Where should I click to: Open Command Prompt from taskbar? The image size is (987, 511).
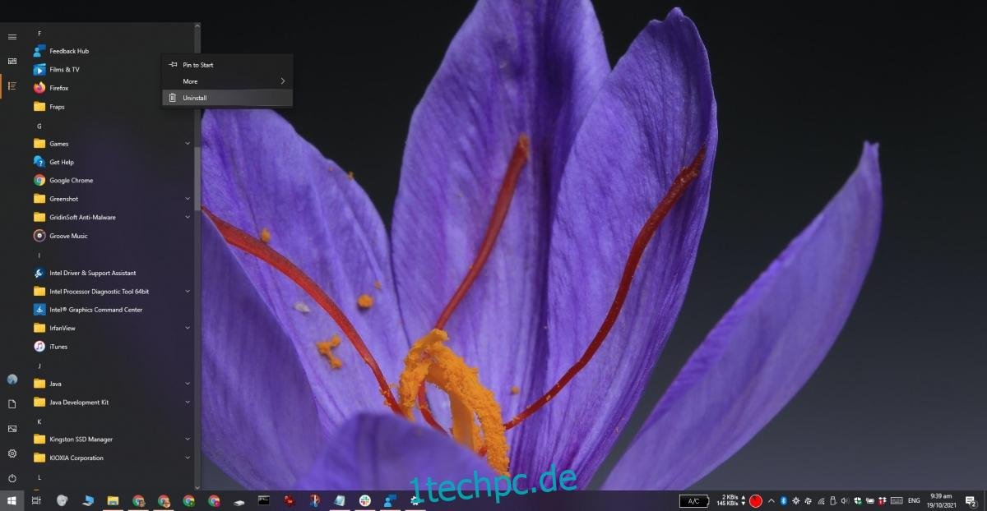point(264,500)
